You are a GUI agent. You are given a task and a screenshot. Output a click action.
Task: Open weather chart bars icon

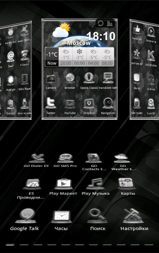click(110, 24)
